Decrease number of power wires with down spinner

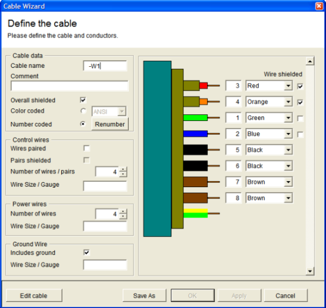point(123,216)
